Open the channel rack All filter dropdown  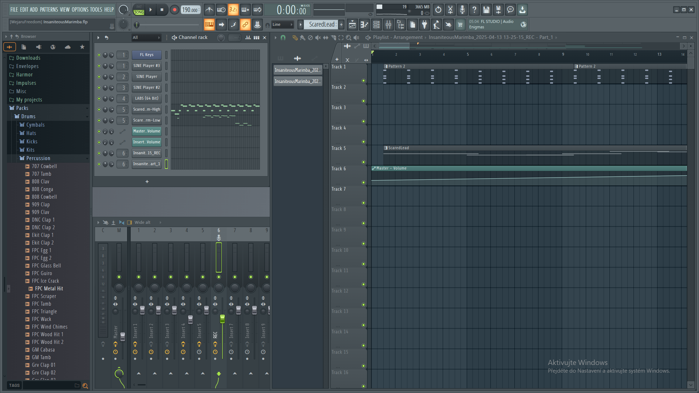[x=146, y=37]
